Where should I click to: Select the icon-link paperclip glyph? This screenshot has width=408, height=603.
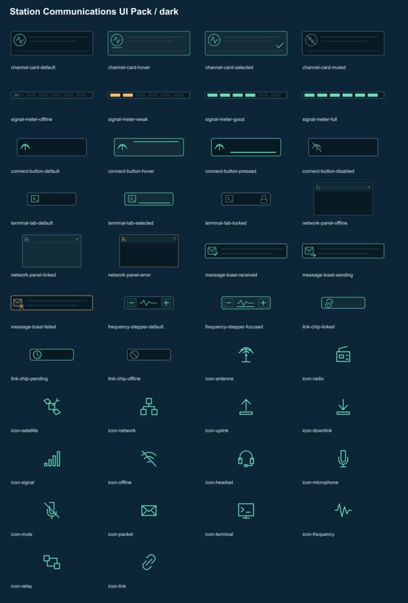pyautogui.click(x=149, y=562)
